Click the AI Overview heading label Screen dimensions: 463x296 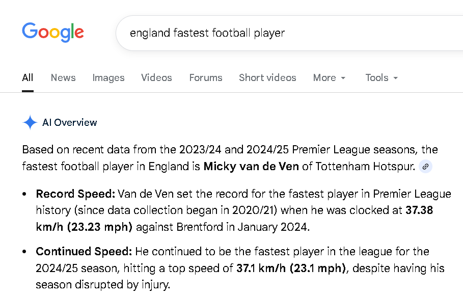(70, 123)
